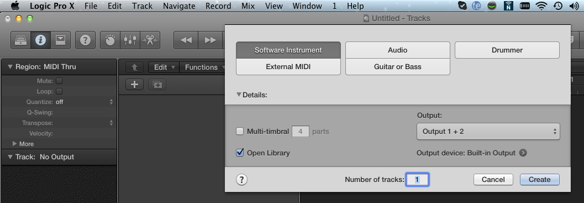
Task: Add a new track with plus button
Action: point(134,85)
